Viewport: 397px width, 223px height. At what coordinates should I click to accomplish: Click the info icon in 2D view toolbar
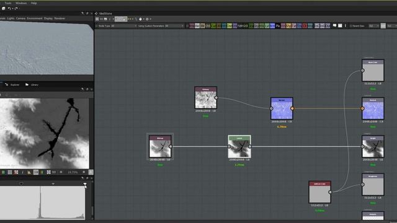(x=22, y=172)
